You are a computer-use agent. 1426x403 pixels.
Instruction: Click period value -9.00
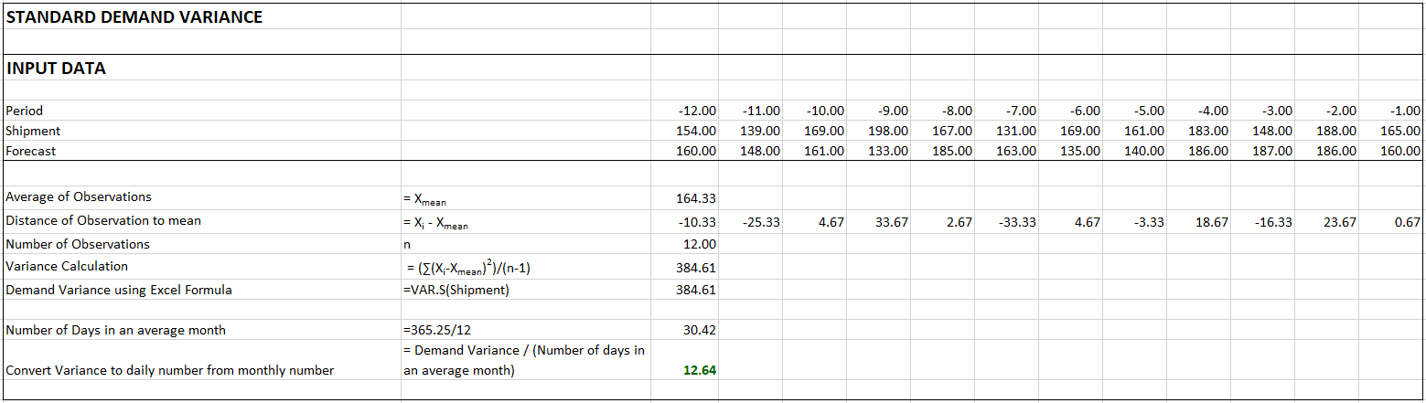tap(892, 111)
